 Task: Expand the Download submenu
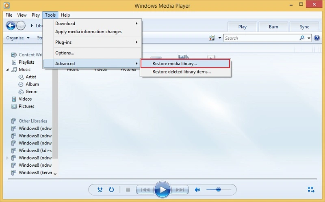click(93, 24)
